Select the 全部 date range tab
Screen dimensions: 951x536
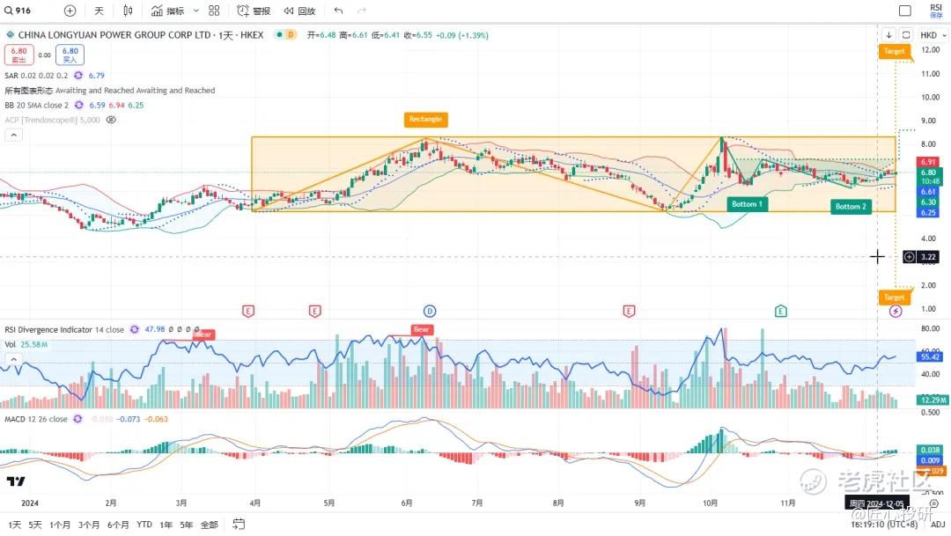pos(209,525)
